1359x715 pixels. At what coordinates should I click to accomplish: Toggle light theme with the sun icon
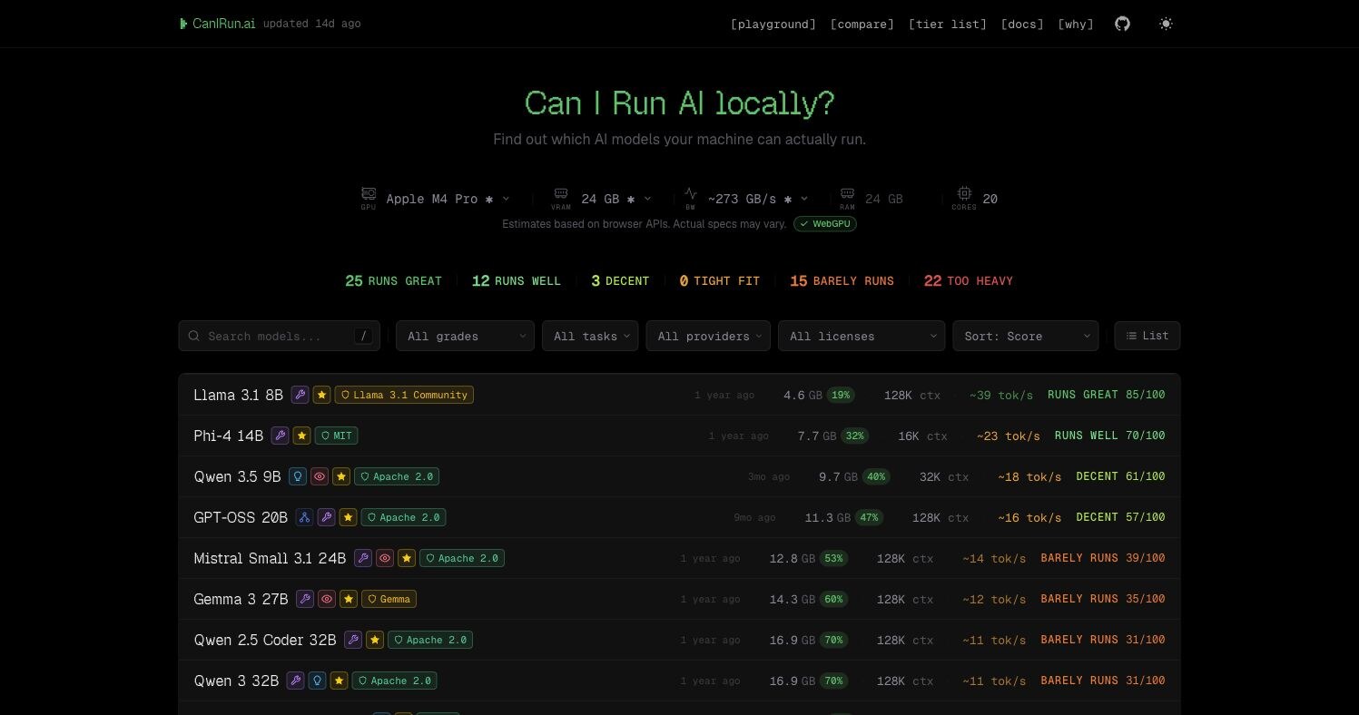(x=1167, y=24)
